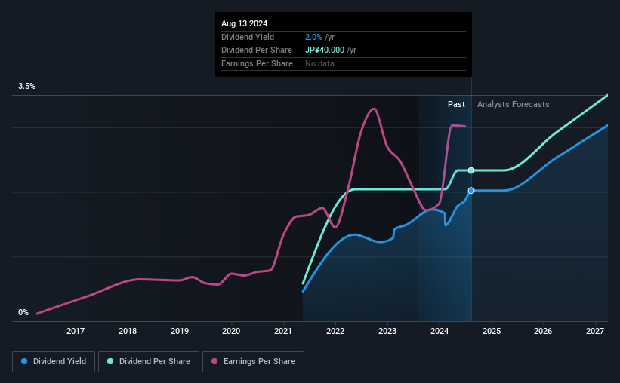Image resolution: width=620 pixels, height=383 pixels.
Task: Click the Past section label
Action: tap(456, 104)
